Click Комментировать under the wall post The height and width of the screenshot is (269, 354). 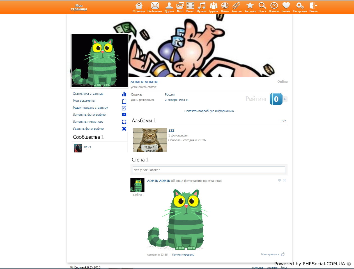click(x=183, y=255)
